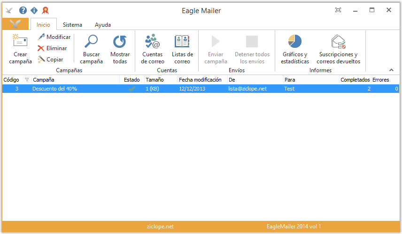Open Gráficos y estadísticas pie chart
Screen dimensions: 402x234
click(295, 41)
